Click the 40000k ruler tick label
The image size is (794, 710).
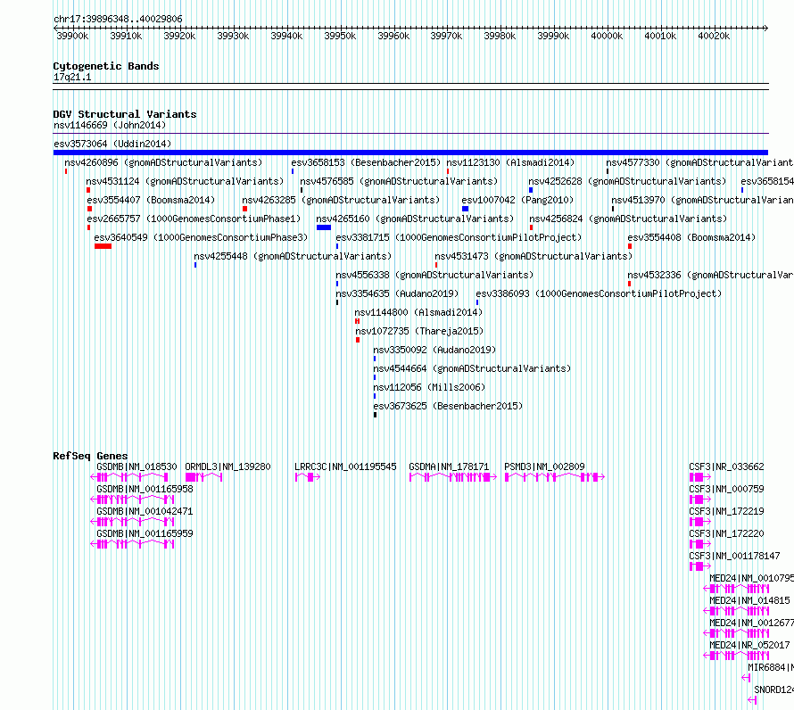pos(607,36)
